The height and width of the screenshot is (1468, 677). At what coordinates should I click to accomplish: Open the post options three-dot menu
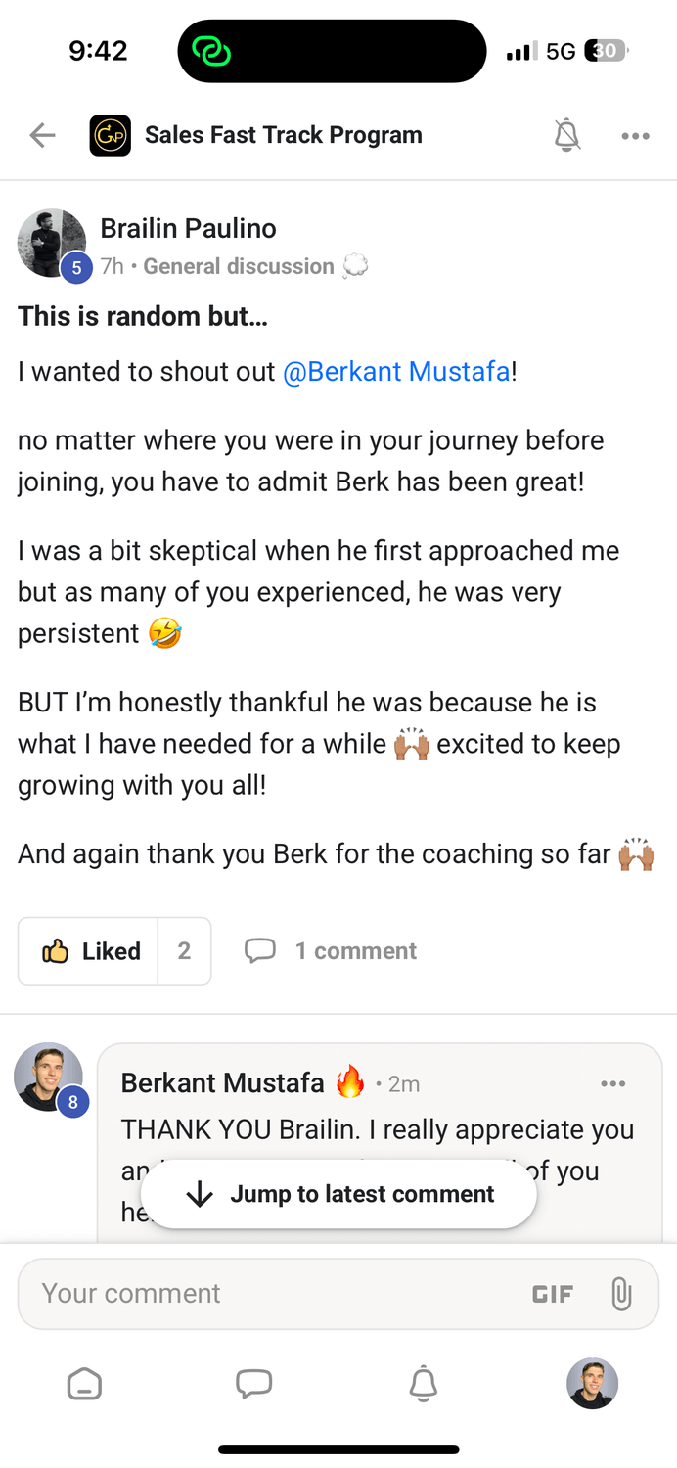[635, 136]
